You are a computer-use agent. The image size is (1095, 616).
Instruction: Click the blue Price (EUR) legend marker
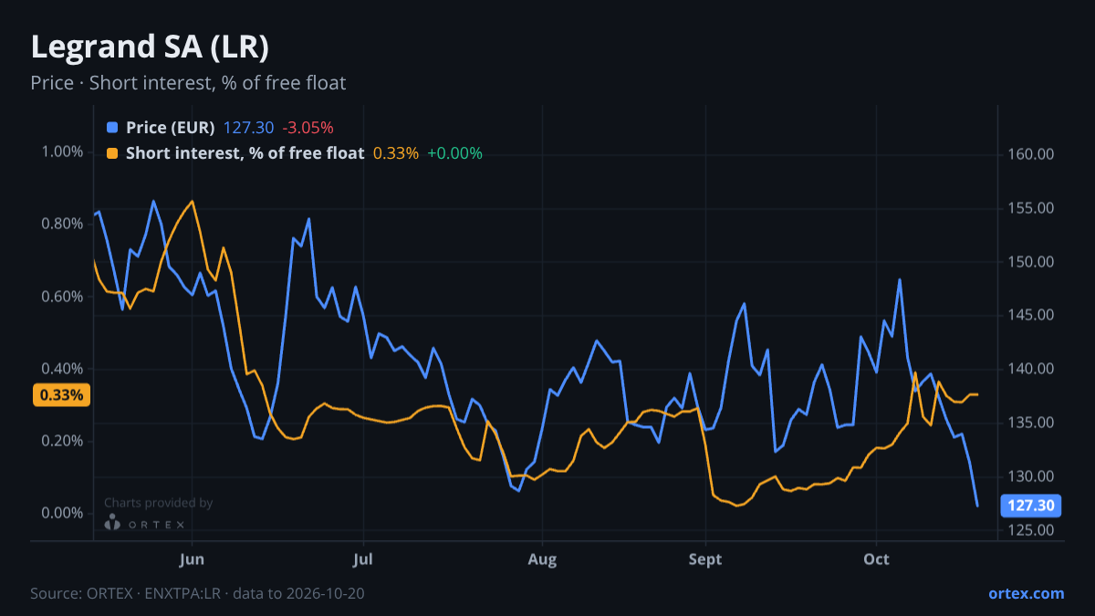tap(112, 128)
